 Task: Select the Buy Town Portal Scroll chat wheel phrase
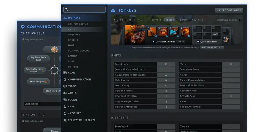(39, 59)
